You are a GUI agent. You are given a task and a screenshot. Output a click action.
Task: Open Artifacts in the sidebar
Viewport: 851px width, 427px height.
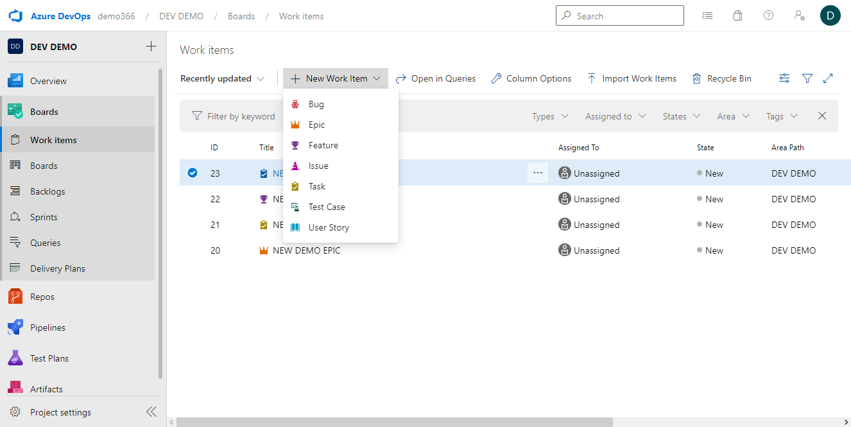click(x=77, y=388)
